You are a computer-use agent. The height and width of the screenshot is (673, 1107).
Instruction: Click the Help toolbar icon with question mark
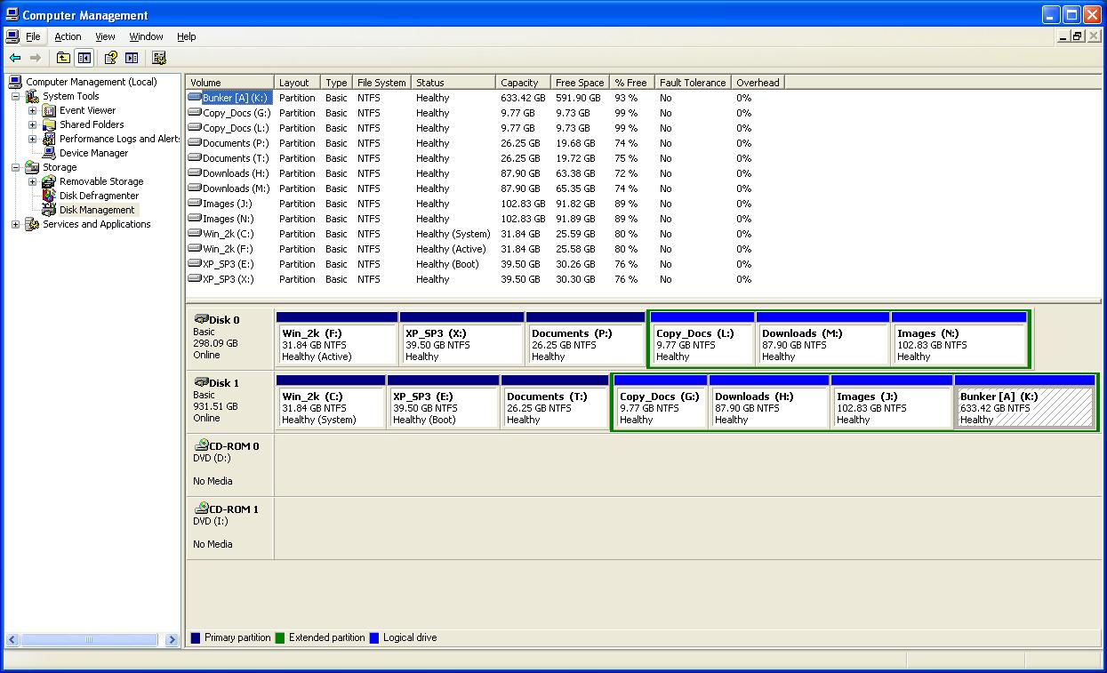pos(111,58)
